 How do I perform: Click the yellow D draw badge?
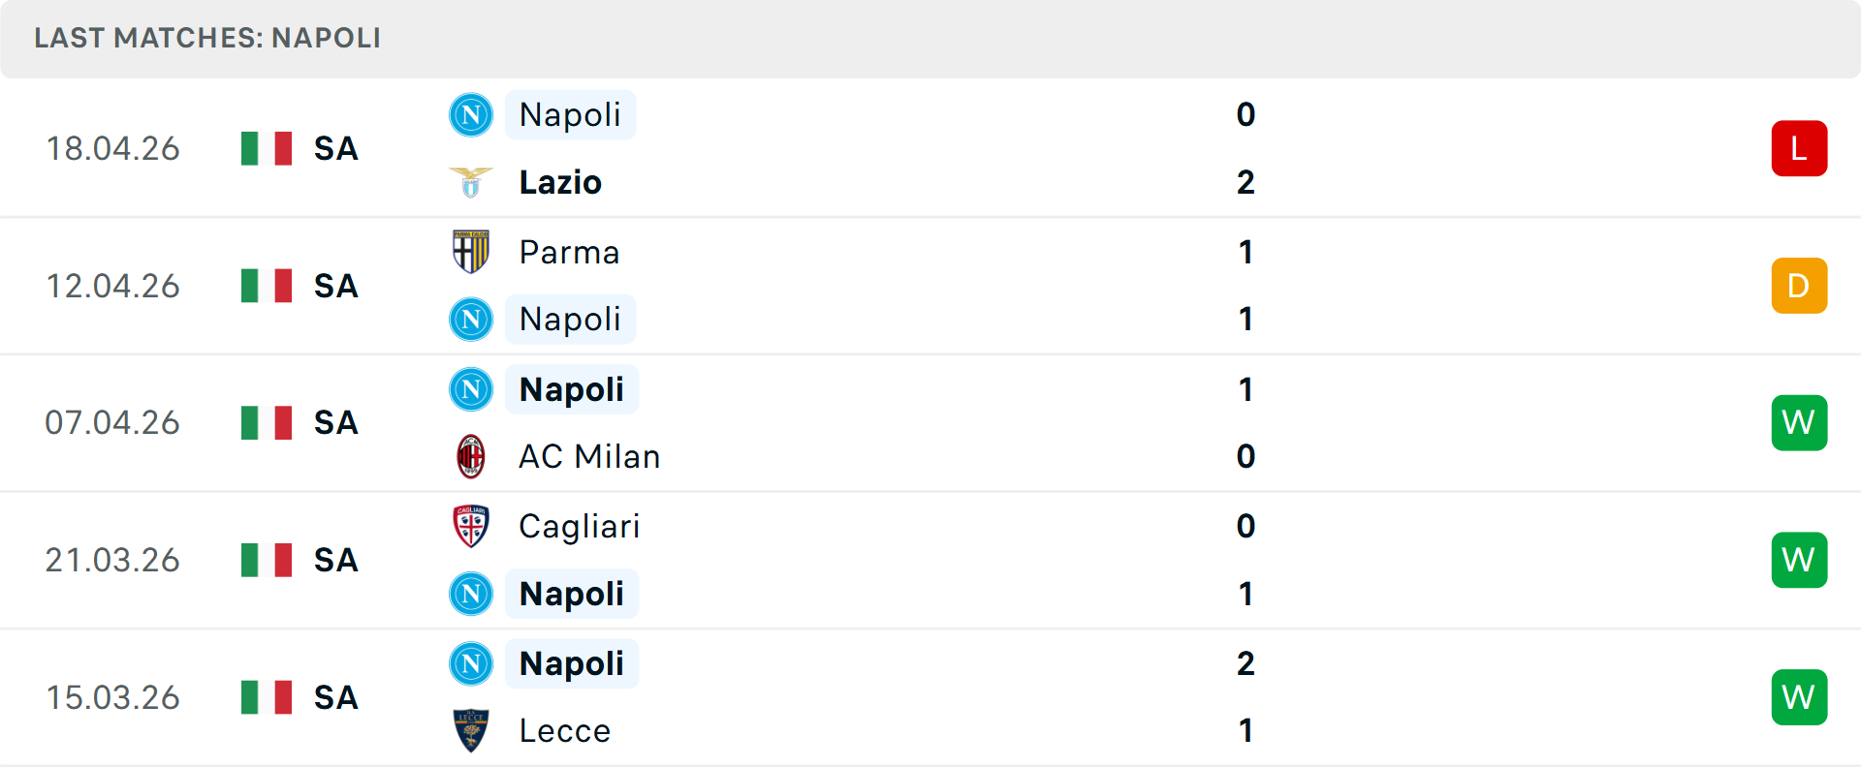coord(1799,286)
